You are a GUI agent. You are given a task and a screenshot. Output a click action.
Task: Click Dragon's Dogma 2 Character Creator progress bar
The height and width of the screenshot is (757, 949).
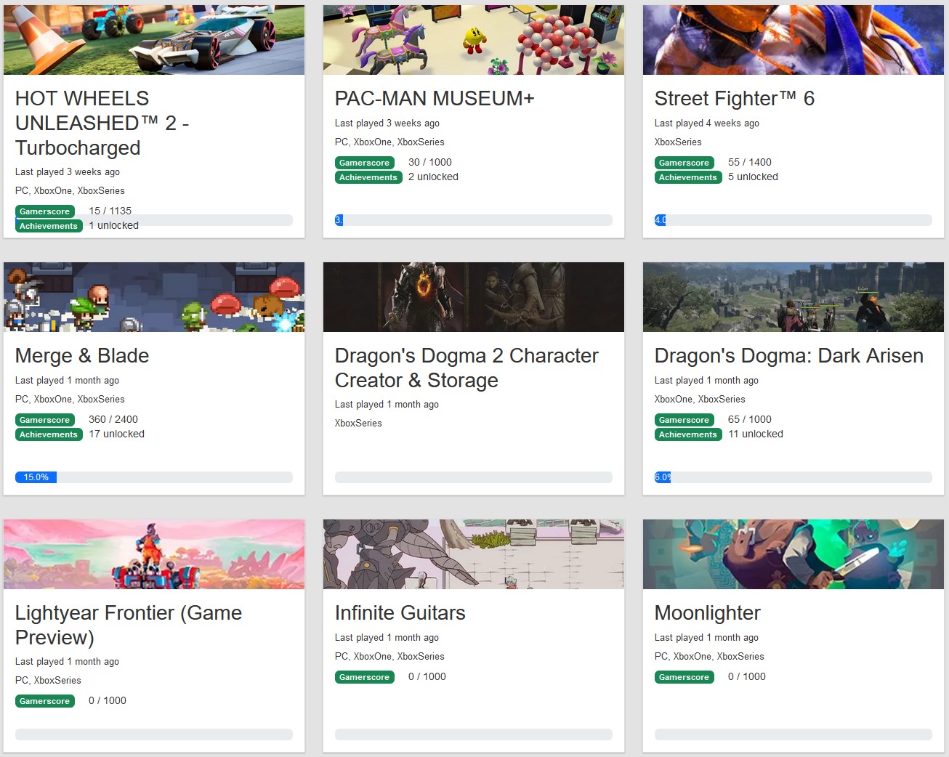[x=474, y=477]
